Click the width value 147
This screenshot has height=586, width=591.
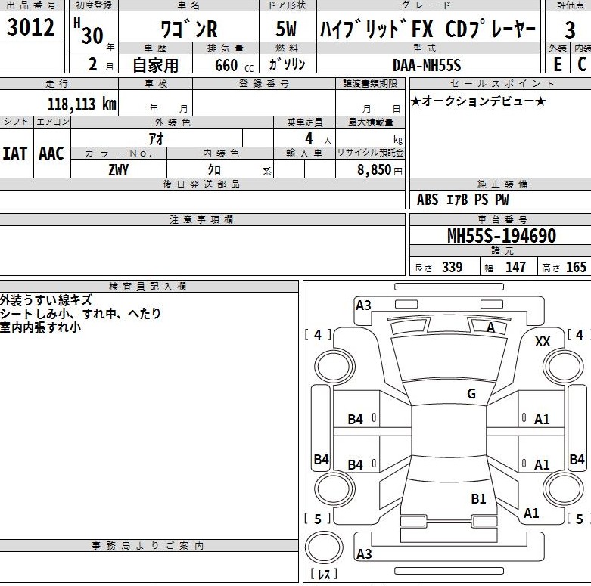[x=515, y=267]
